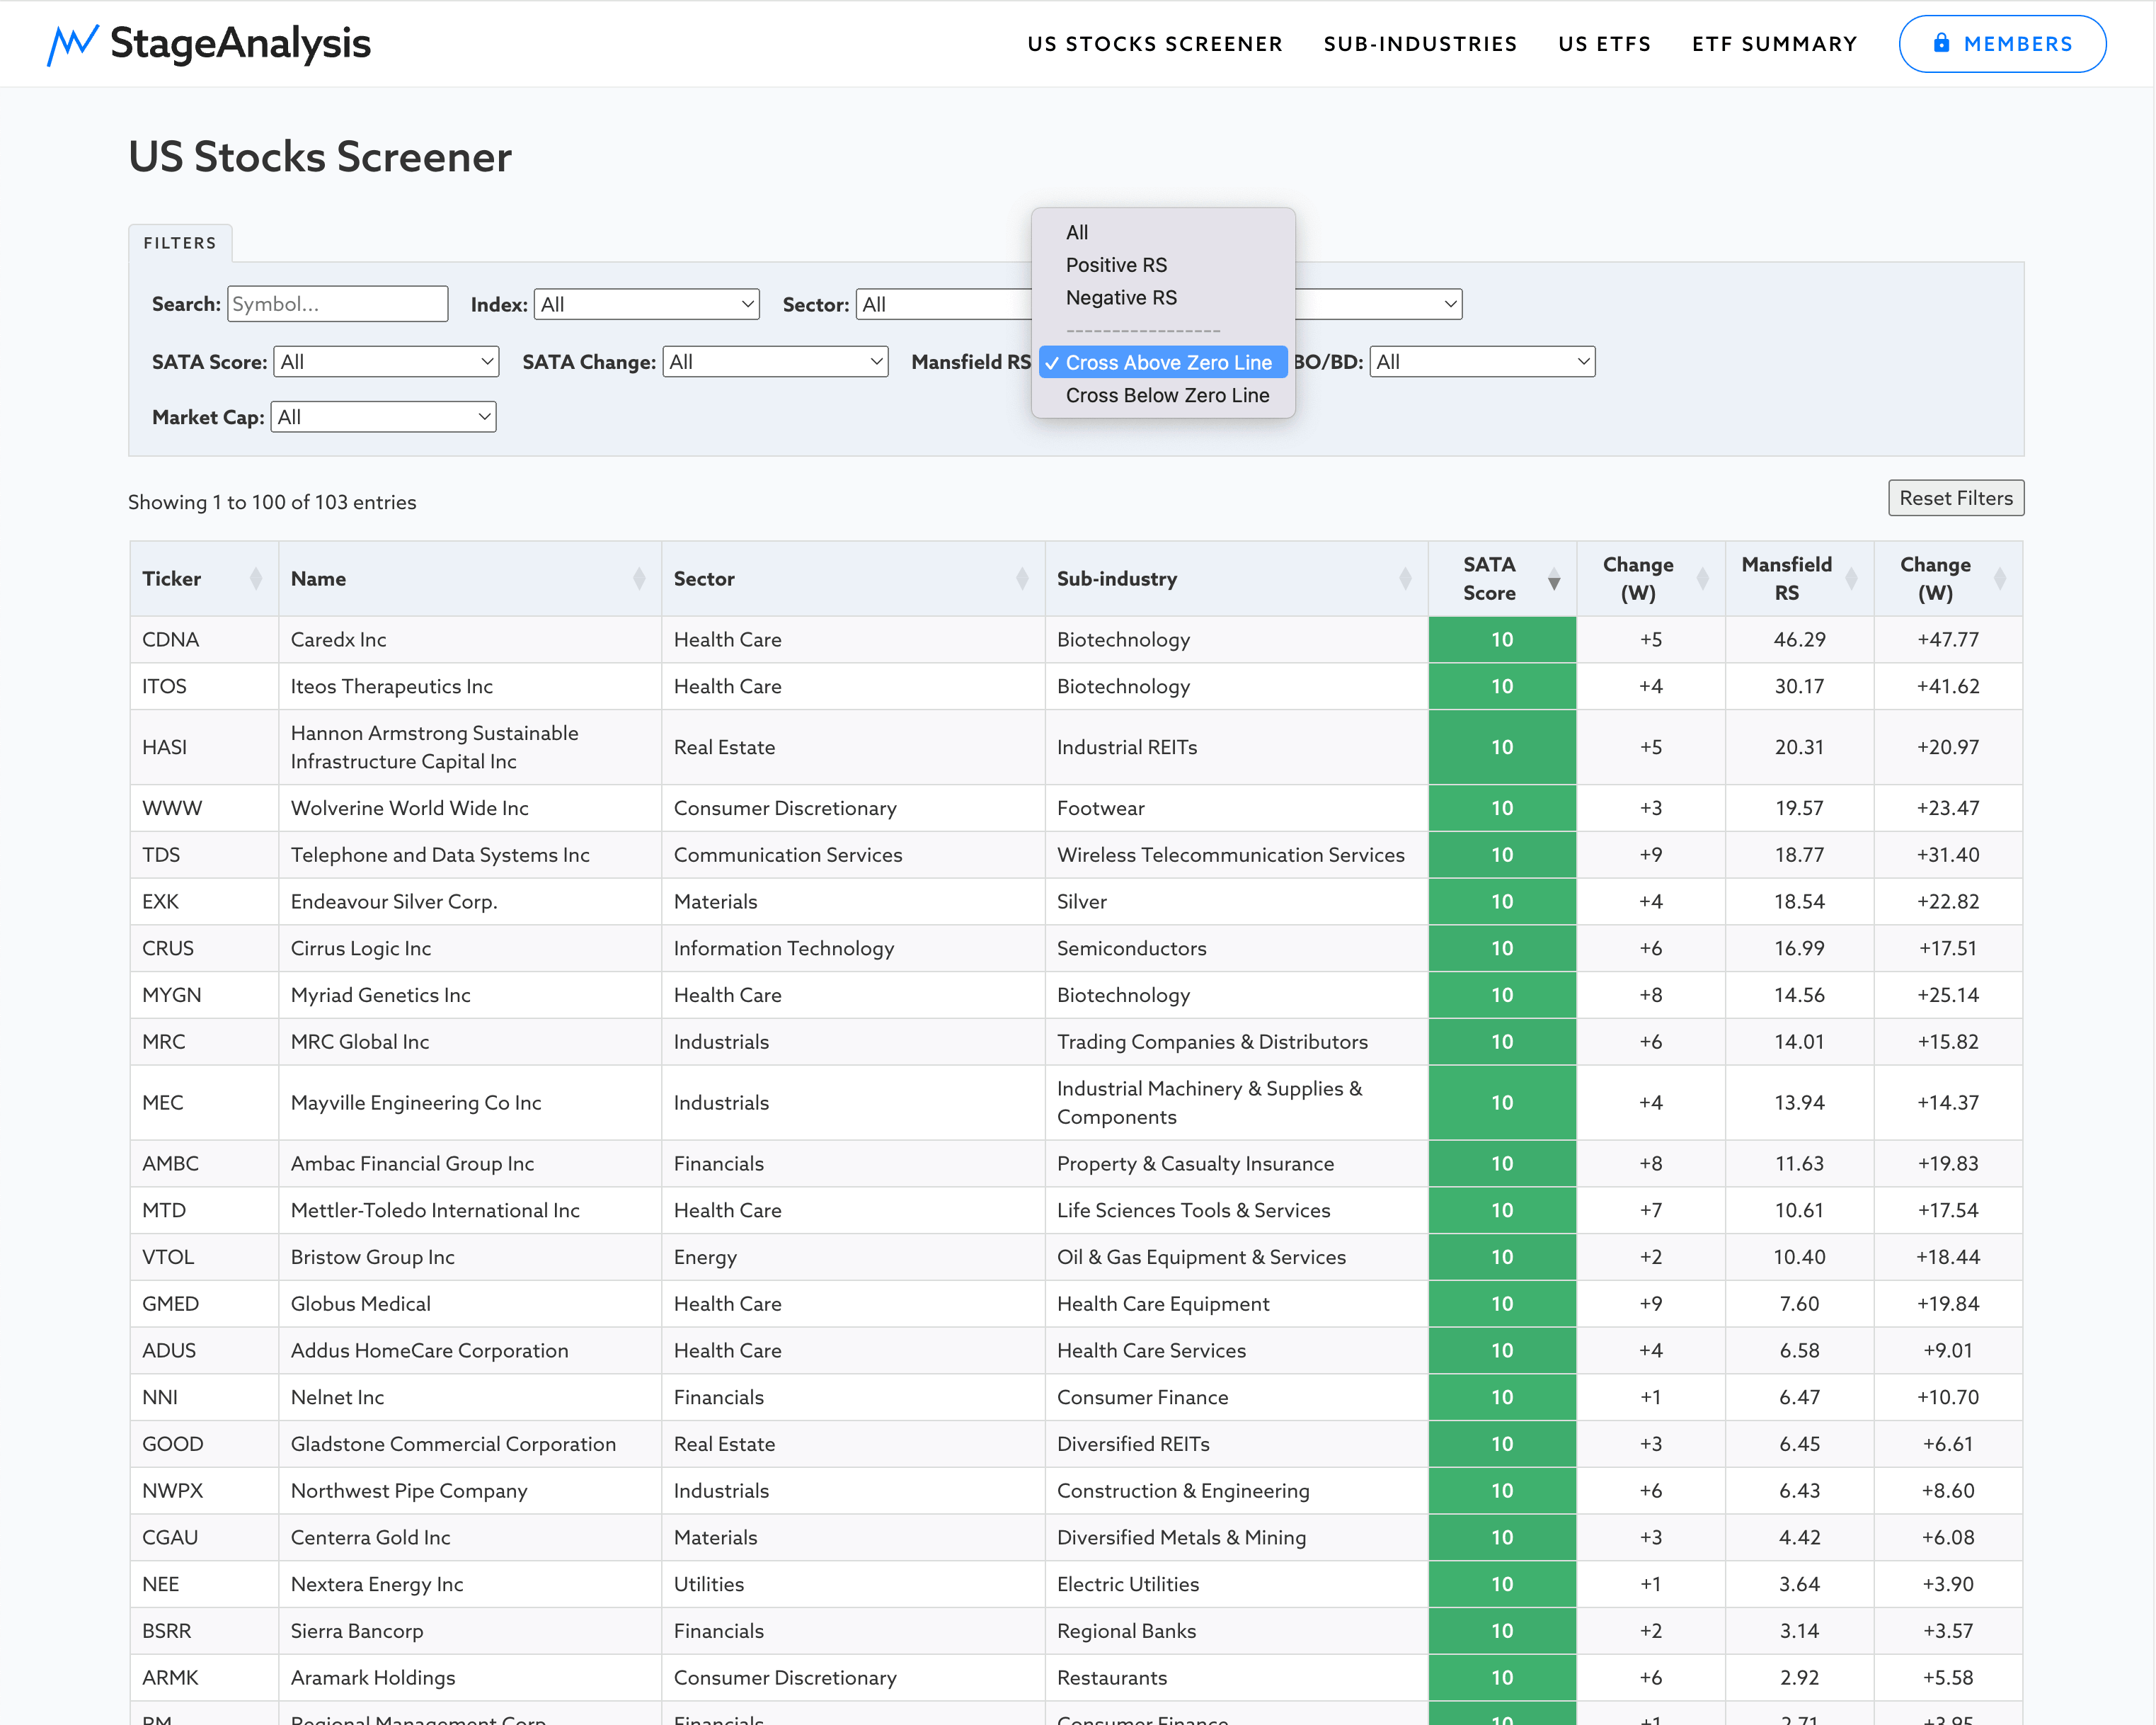Open the Sector filter dropdown
The height and width of the screenshot is (1725, 2156).
[x=944, y=304]
